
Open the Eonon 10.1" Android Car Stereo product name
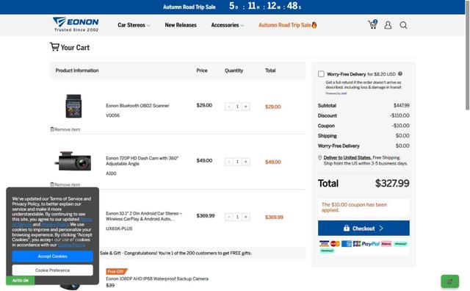click(144, 216)
